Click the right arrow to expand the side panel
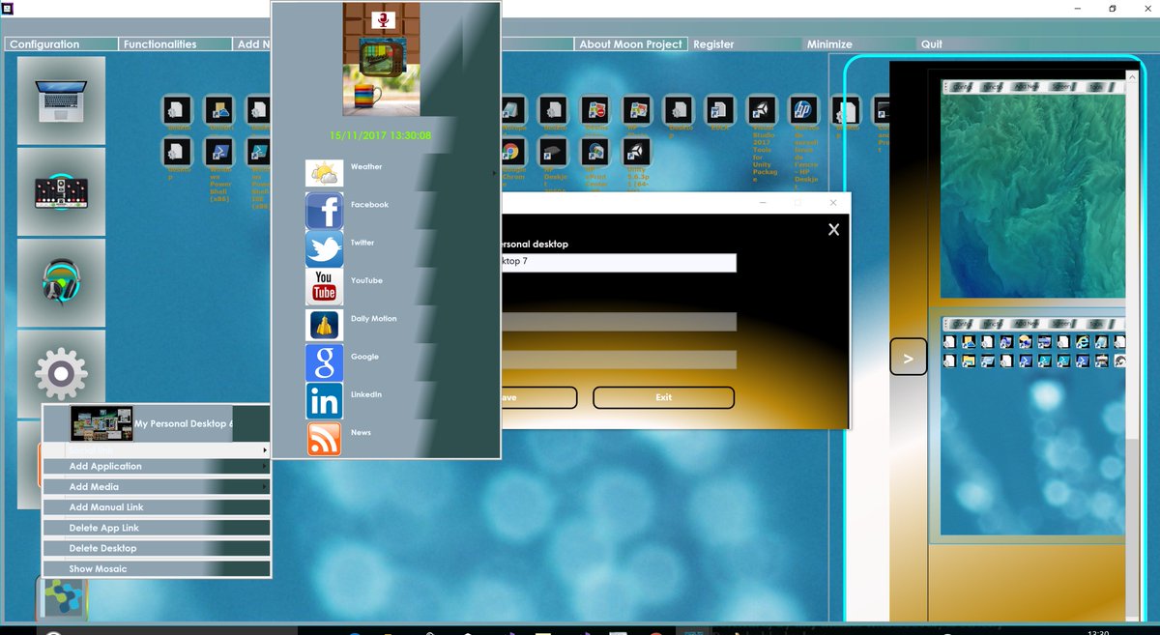 click(907, 357)
